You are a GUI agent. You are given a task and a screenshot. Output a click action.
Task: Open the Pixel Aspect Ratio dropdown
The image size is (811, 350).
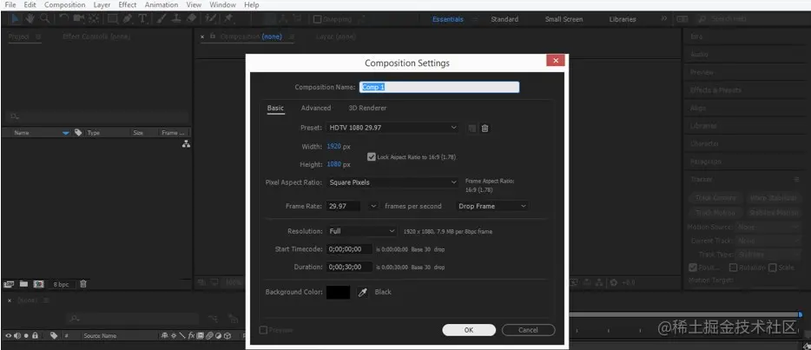pyautogui.click(x=392, y=182)
